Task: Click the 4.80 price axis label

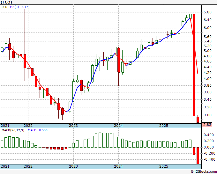Action: tap(207, 56)
